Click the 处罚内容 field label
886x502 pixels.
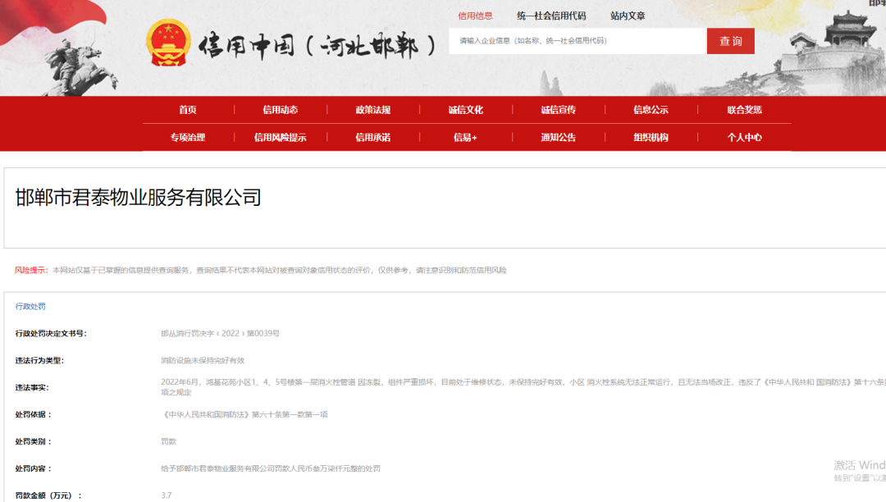coord(34,468)
